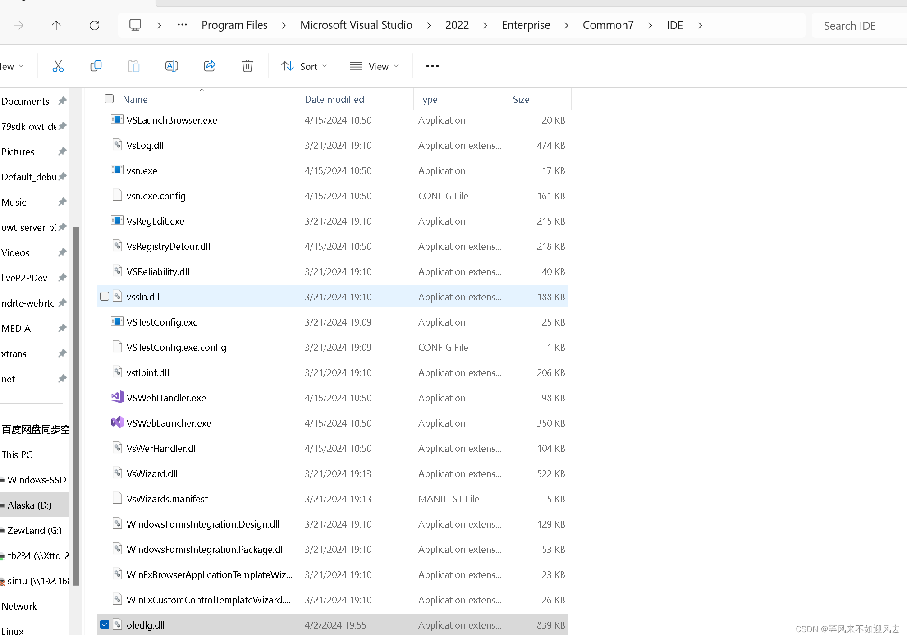Go to the Enterprise folder via breadcrumb

[526, 25]
